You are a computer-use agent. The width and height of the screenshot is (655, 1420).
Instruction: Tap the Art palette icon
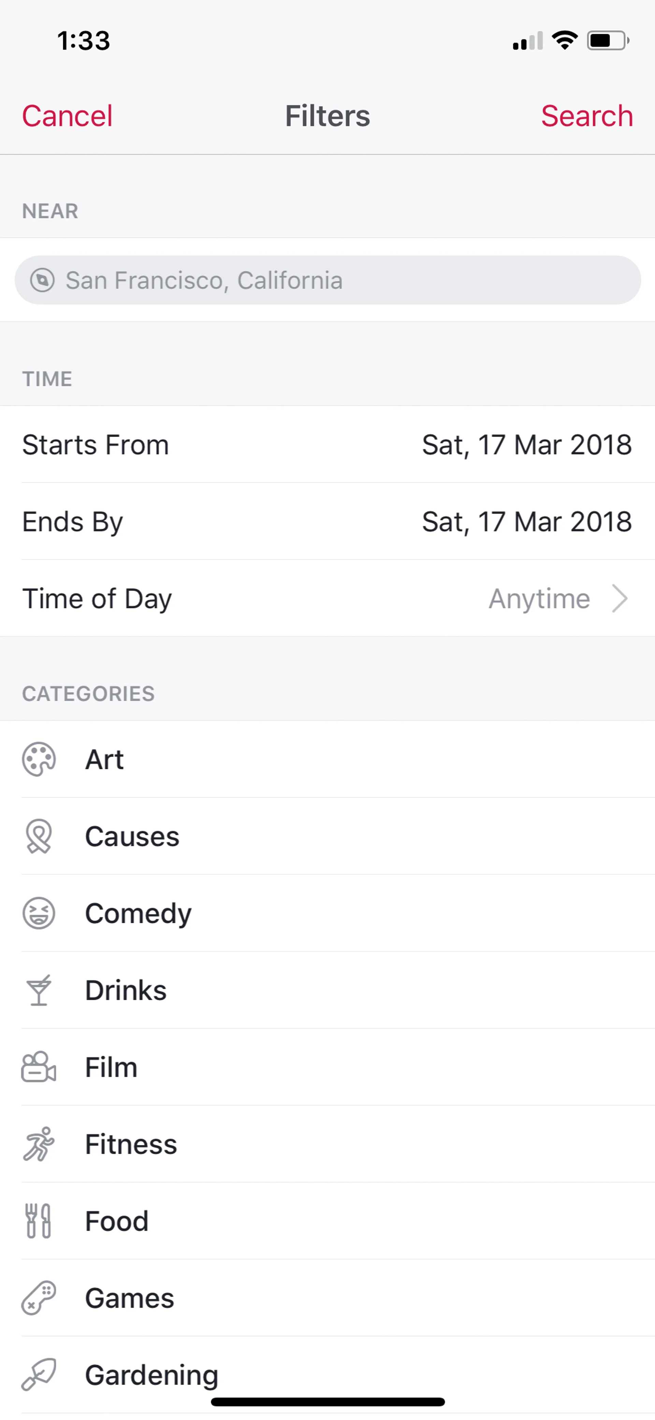point(39,759)
